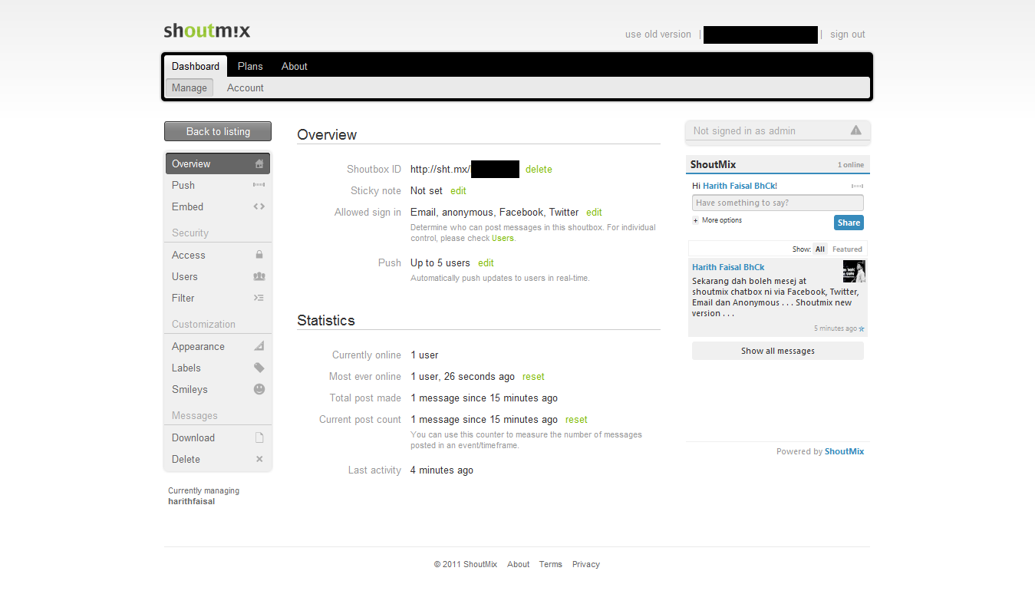The height and width of the screenshot is (604, 1035).
Task: Select the Account sub-tab
Action: point(246,87)
